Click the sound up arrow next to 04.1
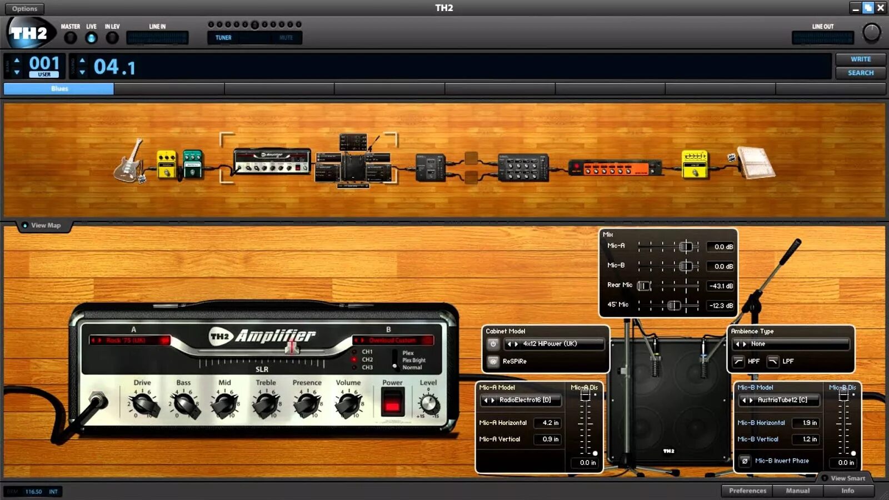Viewport: 889px width, 500px height. point(82,60)
